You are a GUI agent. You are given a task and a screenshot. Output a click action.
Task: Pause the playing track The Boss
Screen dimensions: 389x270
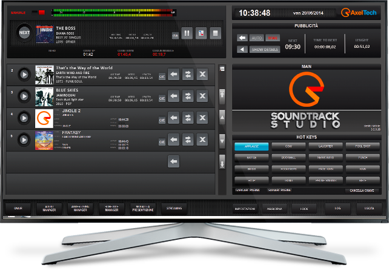[187, 33]
